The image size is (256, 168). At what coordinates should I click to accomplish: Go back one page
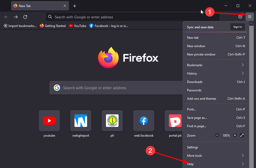[6, 17]
